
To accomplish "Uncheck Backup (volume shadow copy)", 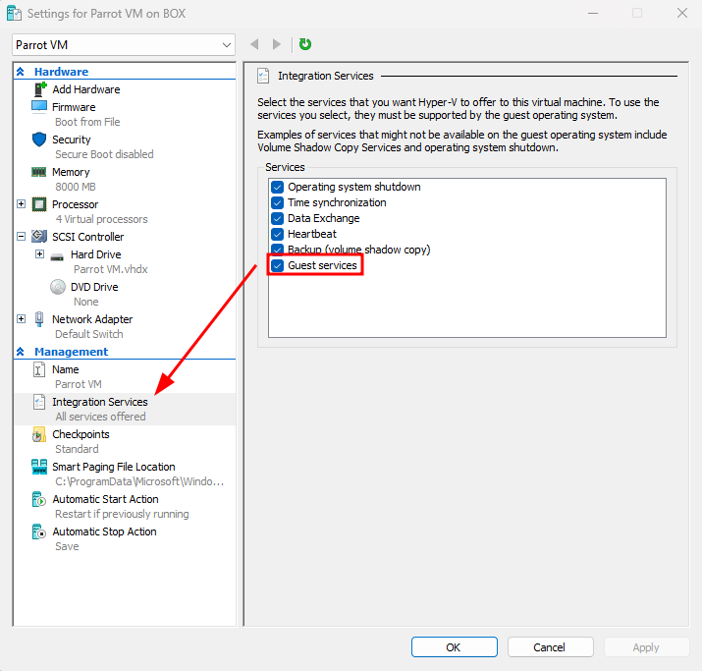I will pos(277,250).
